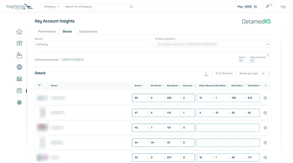The height and width of the screenshot is (163, 293).
Task: Click the search magnifier icon
Action: (131, 7)
